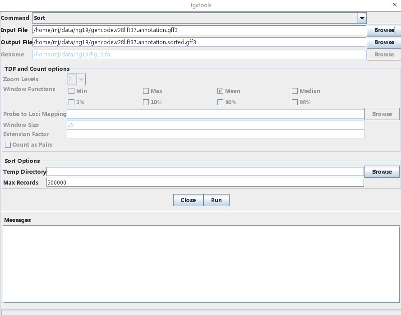The width and height of the screenshot is (401, 315).
Task: Toggle the Min window function checkbox
Action: pos(72,91)
